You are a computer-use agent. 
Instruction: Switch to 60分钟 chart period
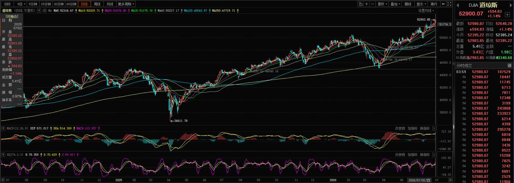pyautogui.click(x=71, y=4)
